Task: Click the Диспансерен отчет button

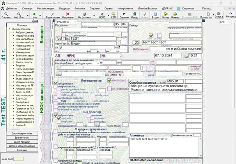Action: pyautogui.click(x=22, y=134)
